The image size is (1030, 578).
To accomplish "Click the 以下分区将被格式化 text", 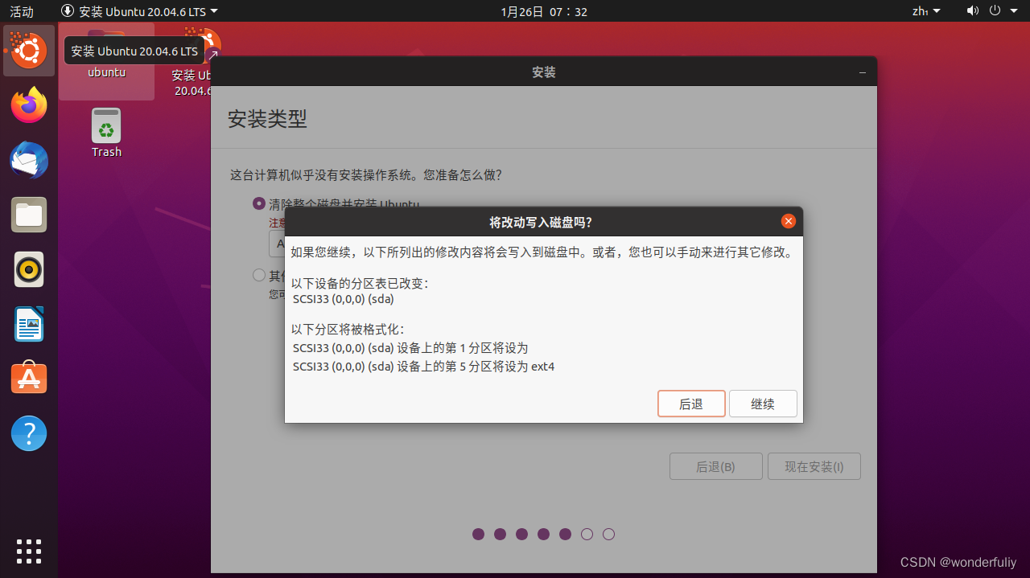I will tap(347, 330).
